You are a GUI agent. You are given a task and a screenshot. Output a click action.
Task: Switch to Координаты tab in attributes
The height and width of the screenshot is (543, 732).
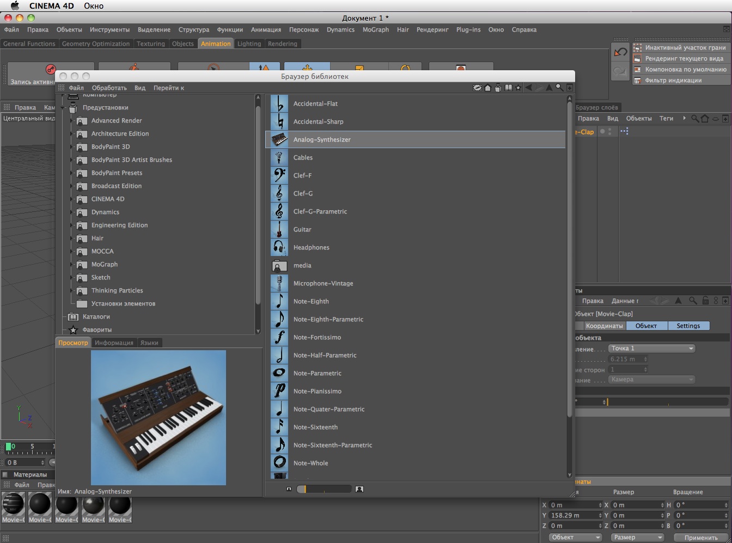tap(604, 326)
